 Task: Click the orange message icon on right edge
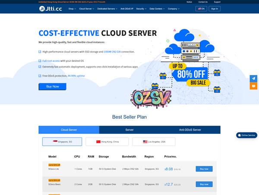pos(254,86)
